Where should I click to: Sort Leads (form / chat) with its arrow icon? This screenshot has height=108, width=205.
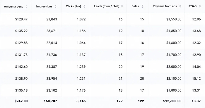pyautogui.click(x=122, y=6)
